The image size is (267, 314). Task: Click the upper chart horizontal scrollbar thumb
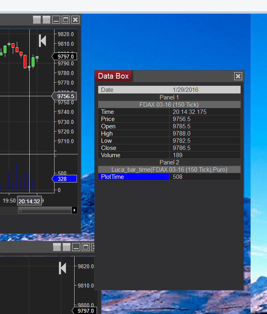[x=45, y=210]
